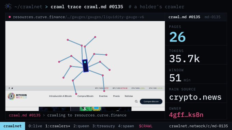
Task: Click the thumbnail showing number 3
Action: click(x=90, y=109)
